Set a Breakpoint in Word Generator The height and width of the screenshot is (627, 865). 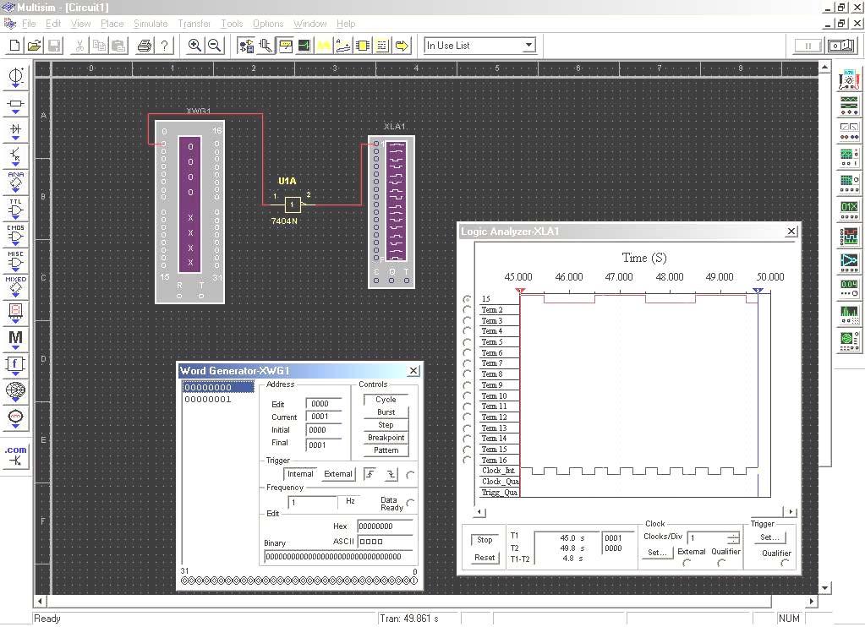tap(386, 438)
